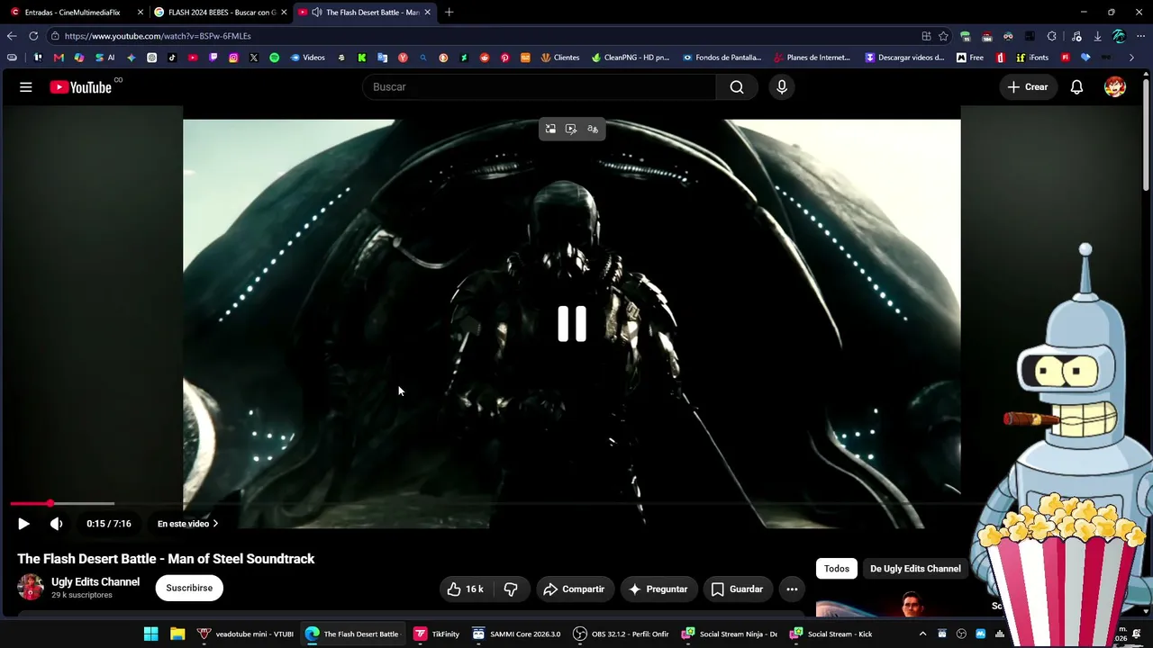The width and height of the screenshot is (1153, 648).
Task: Switch to TikFinity in the taskbar
Action: pos(437,634)
